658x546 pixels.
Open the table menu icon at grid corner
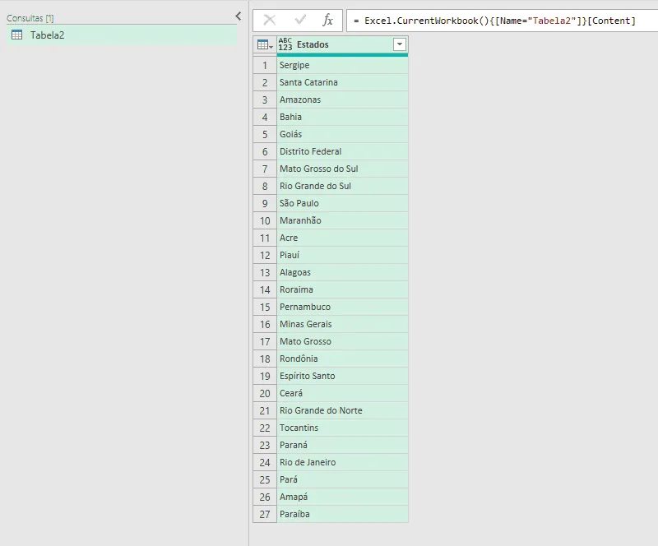(264, 44)
